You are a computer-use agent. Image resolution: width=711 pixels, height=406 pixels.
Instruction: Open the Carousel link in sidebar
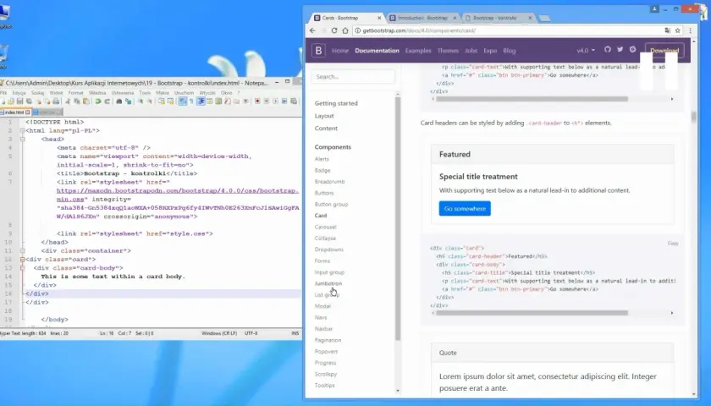[326, 227]
